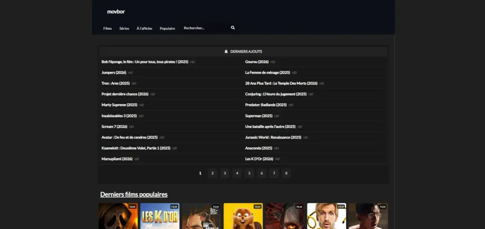The width and height of the screenshot is (485, 229).
Task: Open the Les K D'Or poster thumbnail
Action: (x=160, y=217)
